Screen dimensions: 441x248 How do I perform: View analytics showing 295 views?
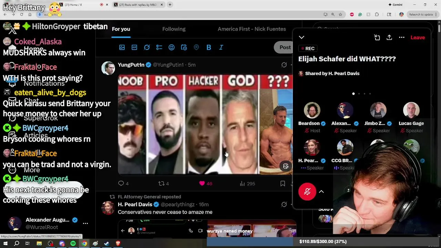[247, 184]
